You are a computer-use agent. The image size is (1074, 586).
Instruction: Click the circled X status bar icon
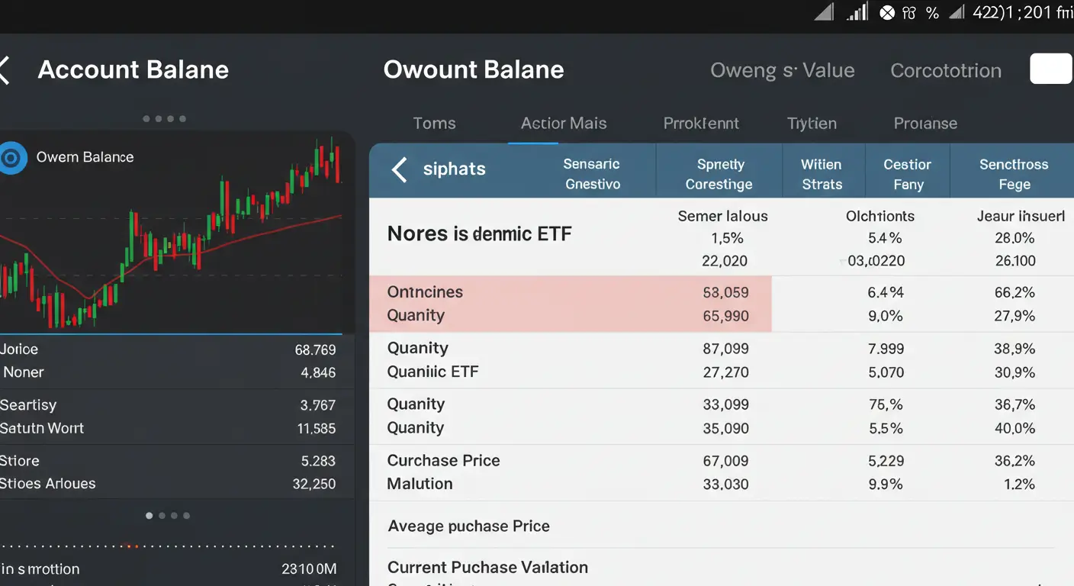[886, 12]
